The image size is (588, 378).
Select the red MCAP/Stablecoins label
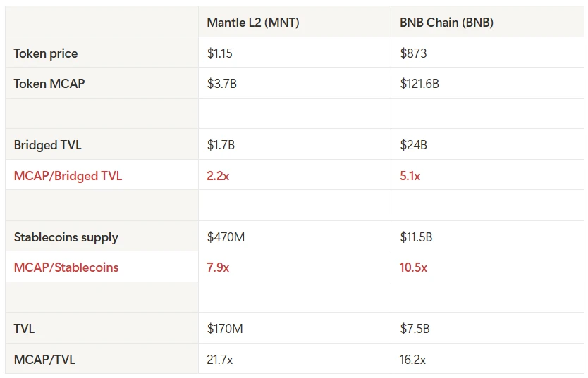[66, 267]
